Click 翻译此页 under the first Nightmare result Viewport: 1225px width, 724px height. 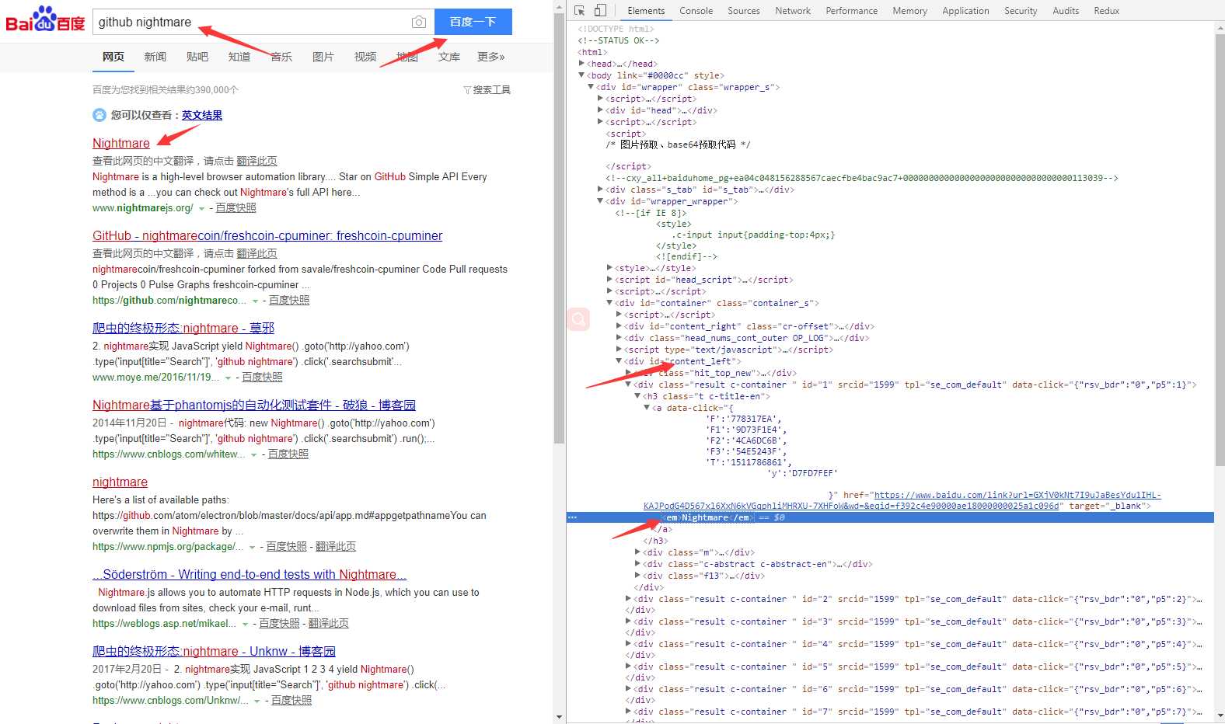pyautogui.click(x=257, y=161)
